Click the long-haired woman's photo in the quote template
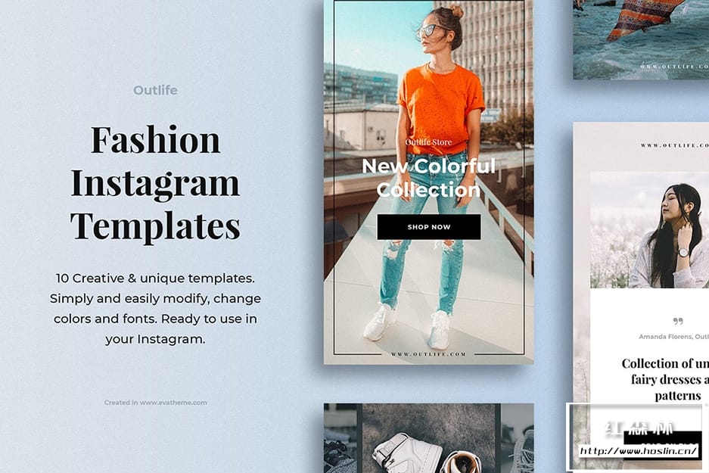 point(649,230)
